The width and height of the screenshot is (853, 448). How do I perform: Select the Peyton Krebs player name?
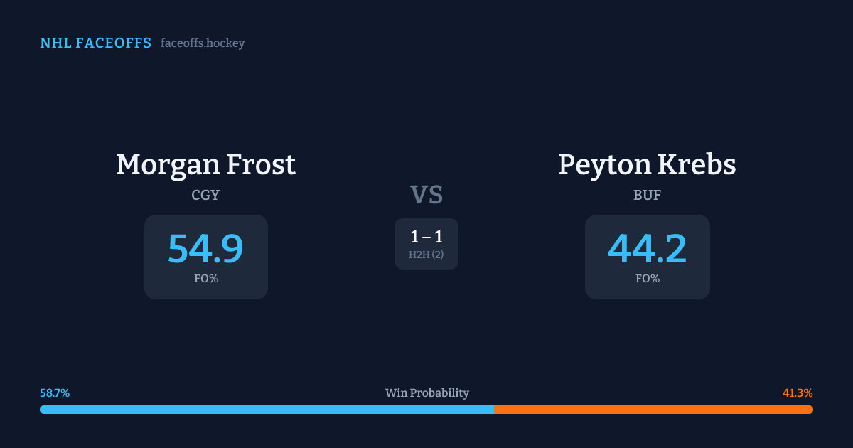(647, 165)
